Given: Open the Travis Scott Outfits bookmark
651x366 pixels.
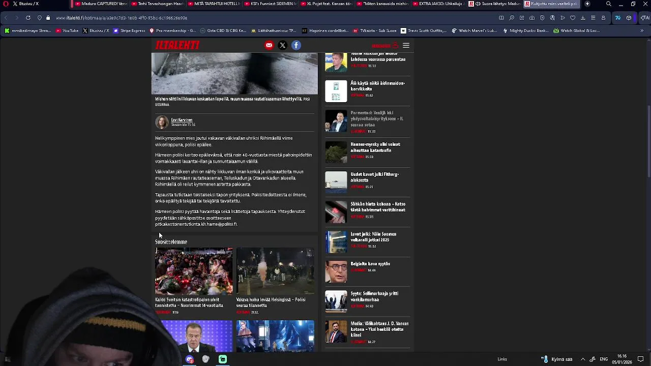Looking at the screenshot, I should click(x=424, y=30).
